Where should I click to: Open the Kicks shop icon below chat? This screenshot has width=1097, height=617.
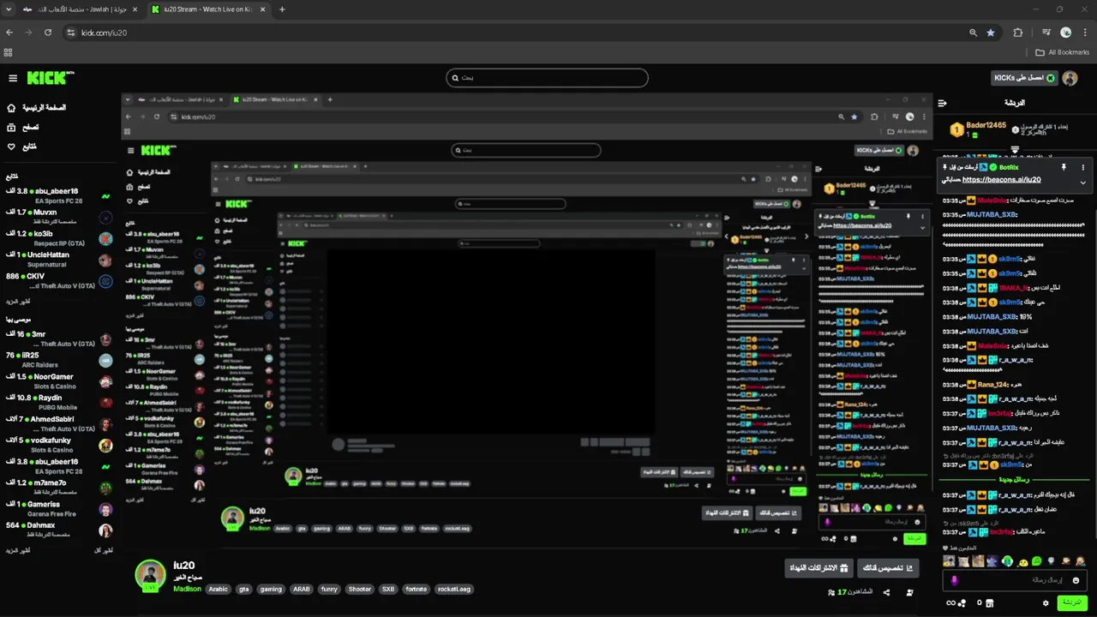pos(990,602)
